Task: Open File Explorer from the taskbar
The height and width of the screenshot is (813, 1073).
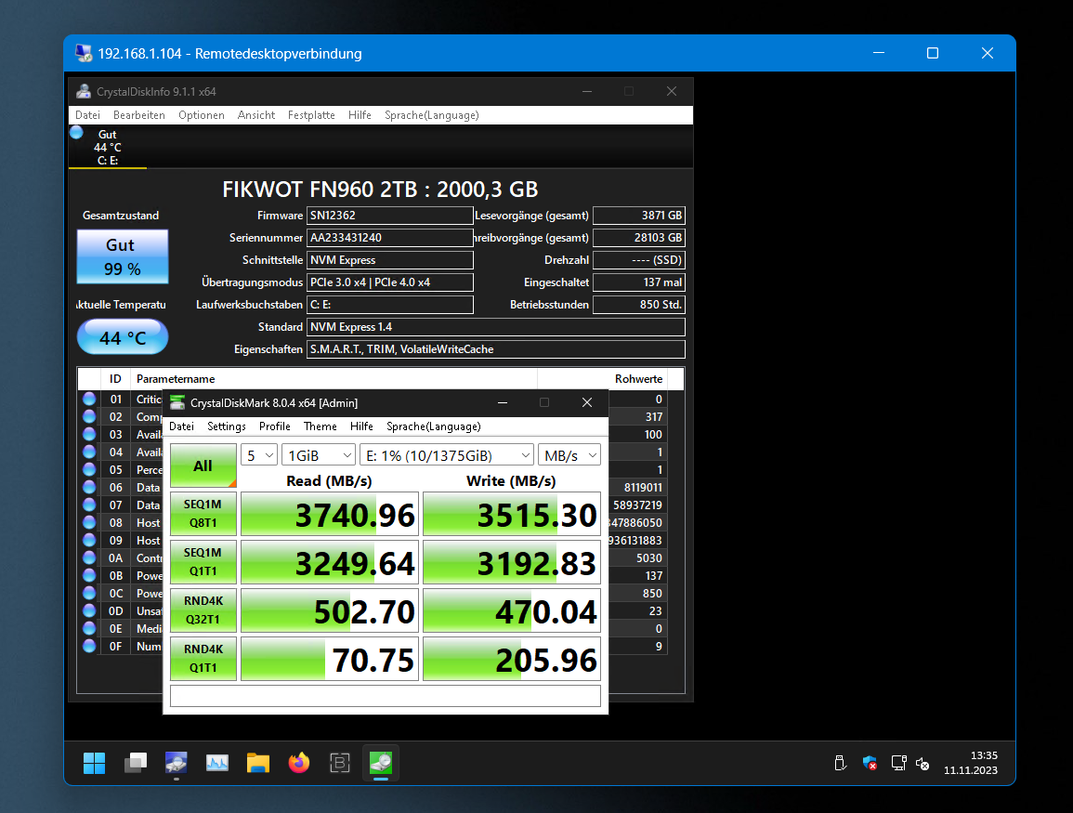Action: [258, 762]
